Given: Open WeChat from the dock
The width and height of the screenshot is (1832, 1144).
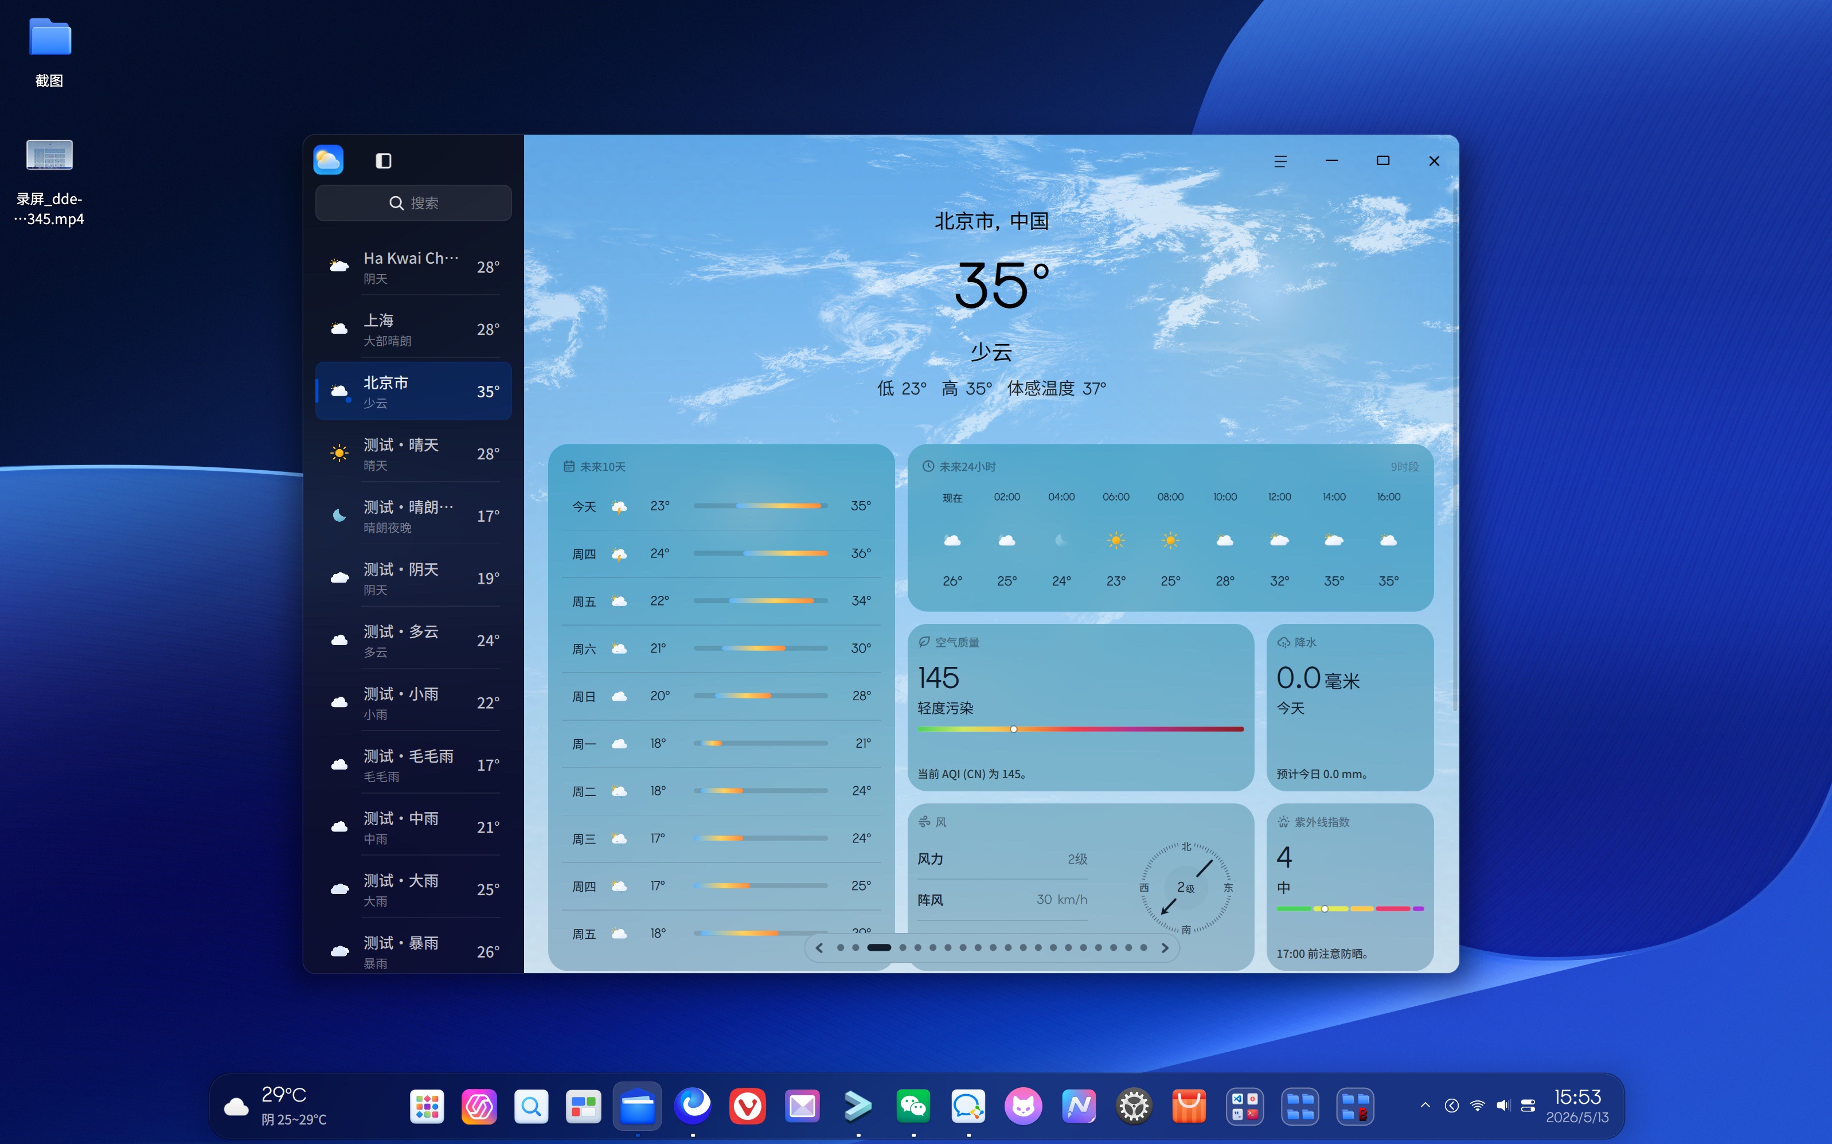Looking at the screenshot, I should coord(913,1107).
